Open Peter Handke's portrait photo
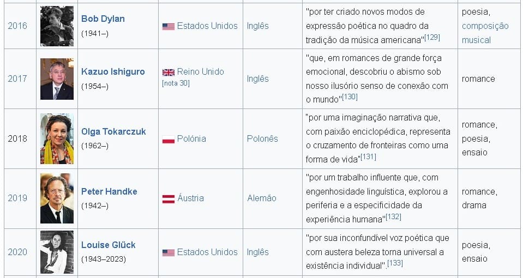This screenshot has width=523, height=278. (57, 198)
